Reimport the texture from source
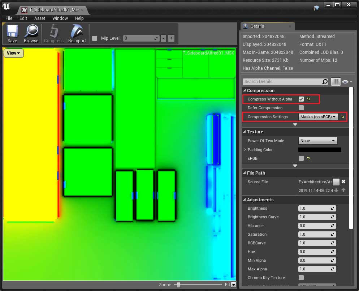Viewport: 359px width, 291px height. click(x=77, y=34)
